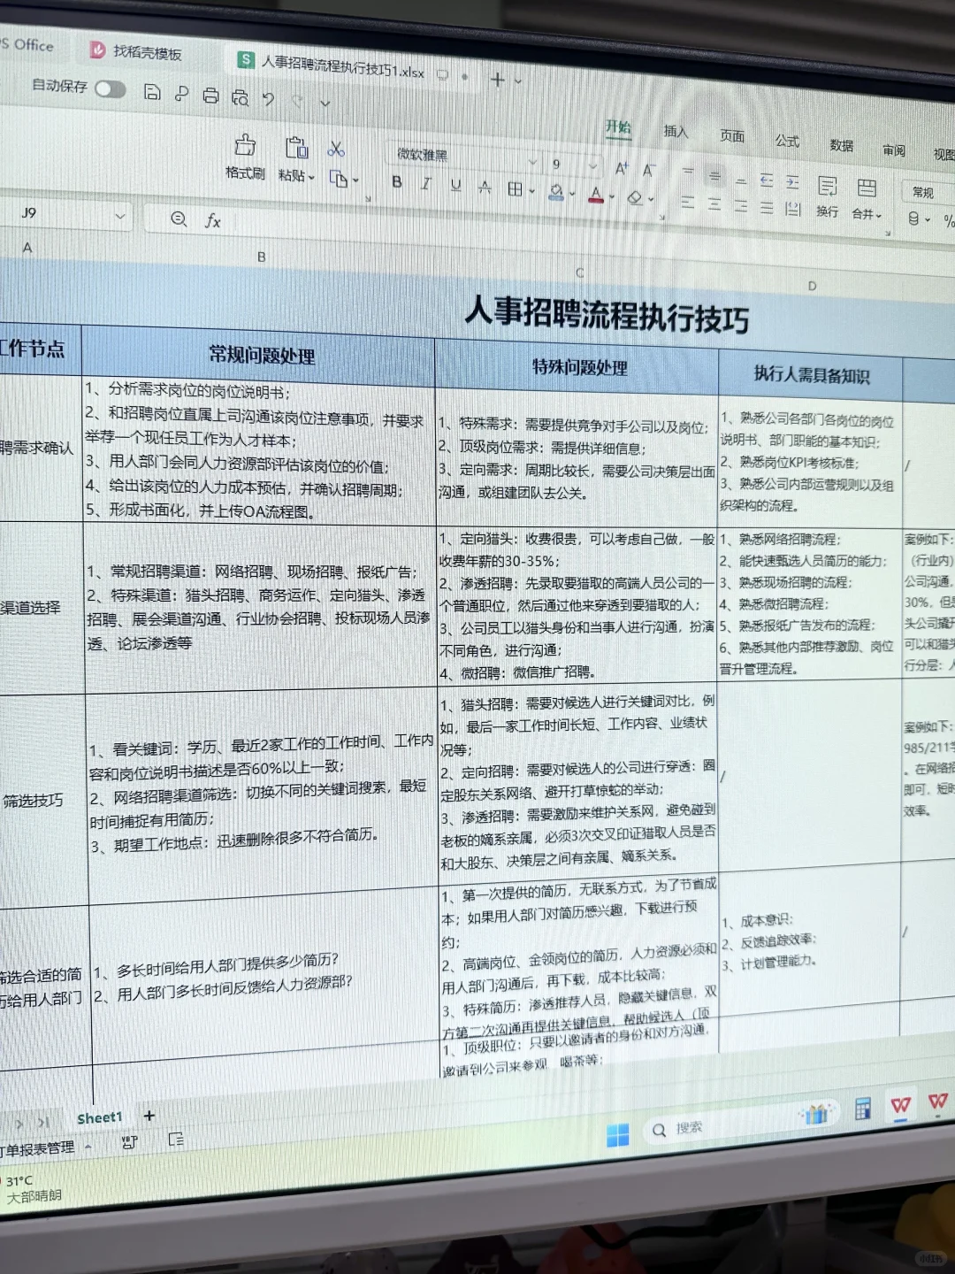Image resolution: width=955 pixels, height=1274 pixels.
Task: Expand the name box dropdown arrow
Action: click(x=119, y=216)
